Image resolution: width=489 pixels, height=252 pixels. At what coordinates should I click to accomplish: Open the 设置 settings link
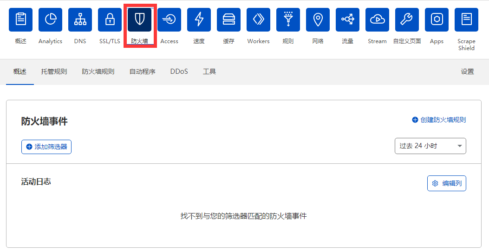(x=468, y=71)
